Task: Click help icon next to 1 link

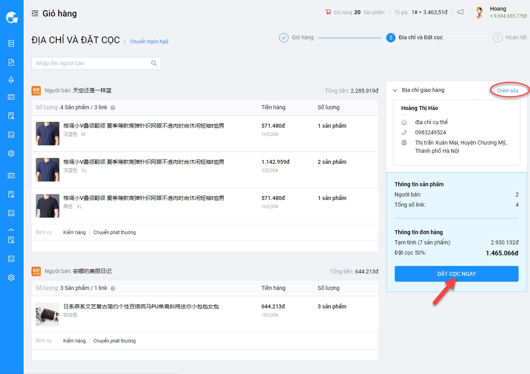Action: (113, 288)
